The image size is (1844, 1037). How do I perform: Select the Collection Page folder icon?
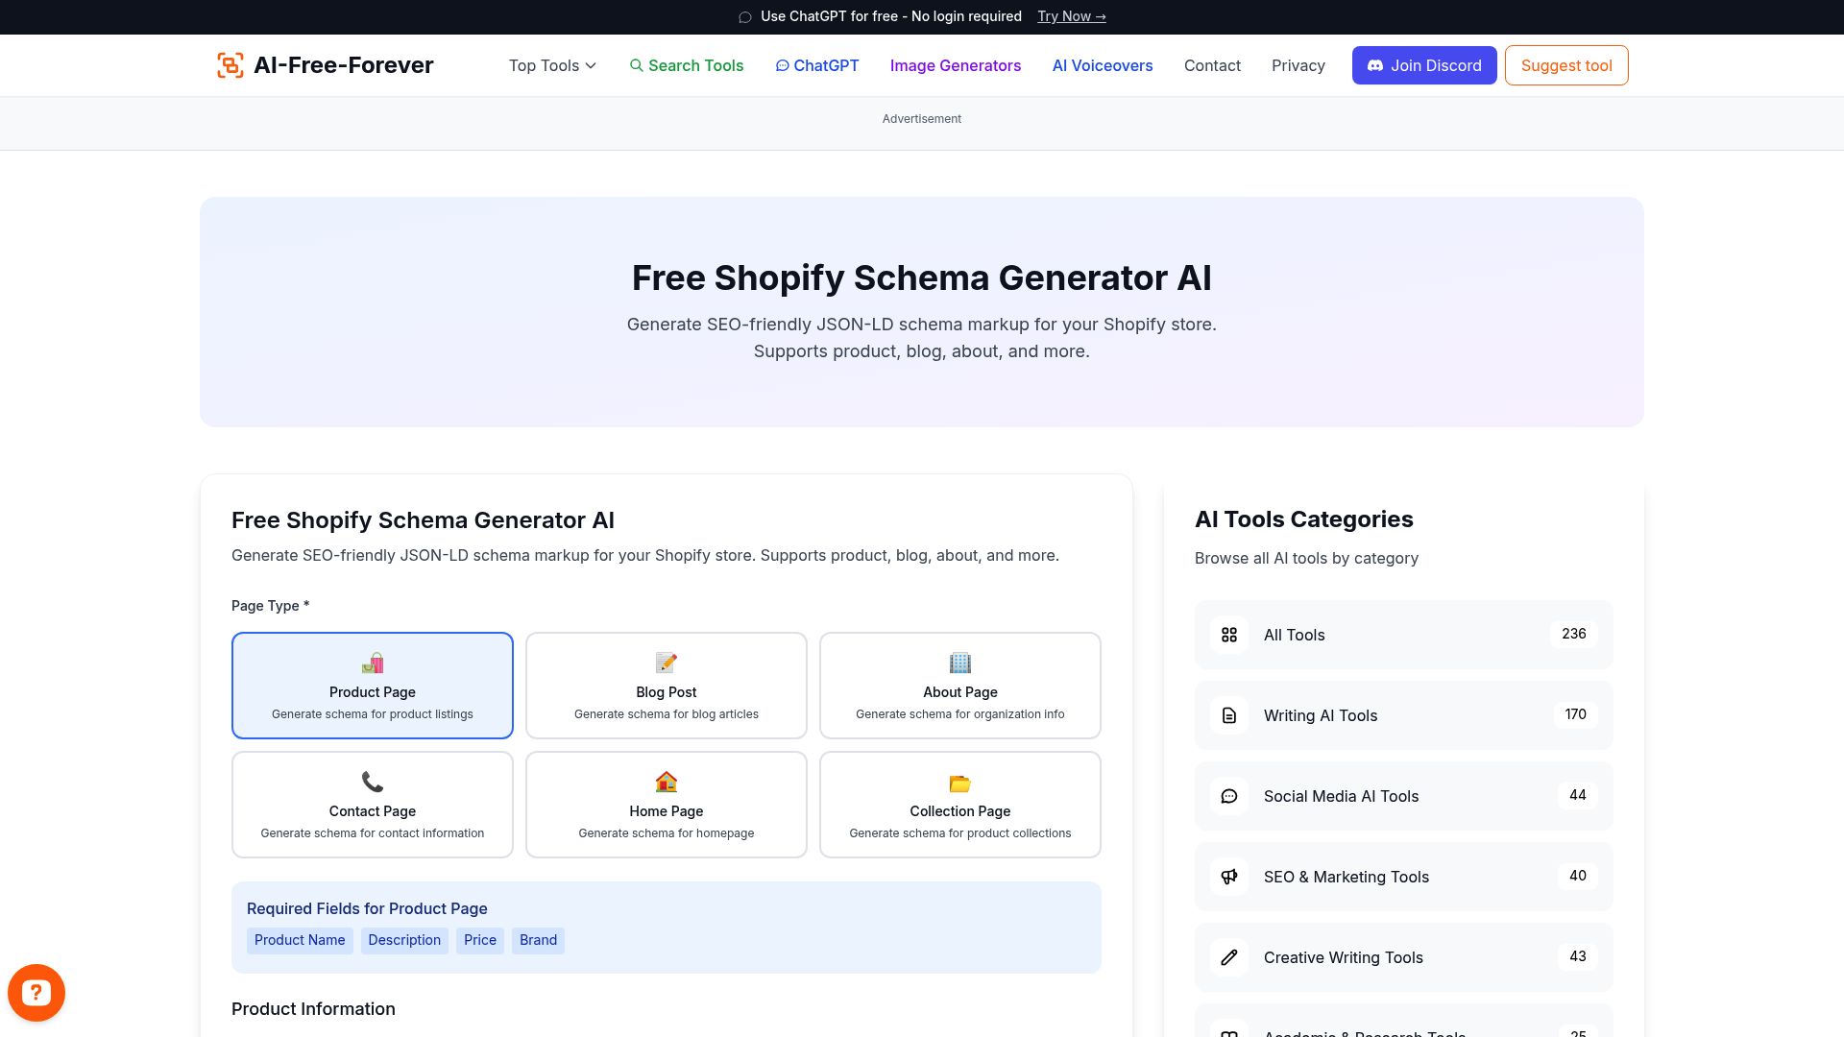[x=959, y=782]
